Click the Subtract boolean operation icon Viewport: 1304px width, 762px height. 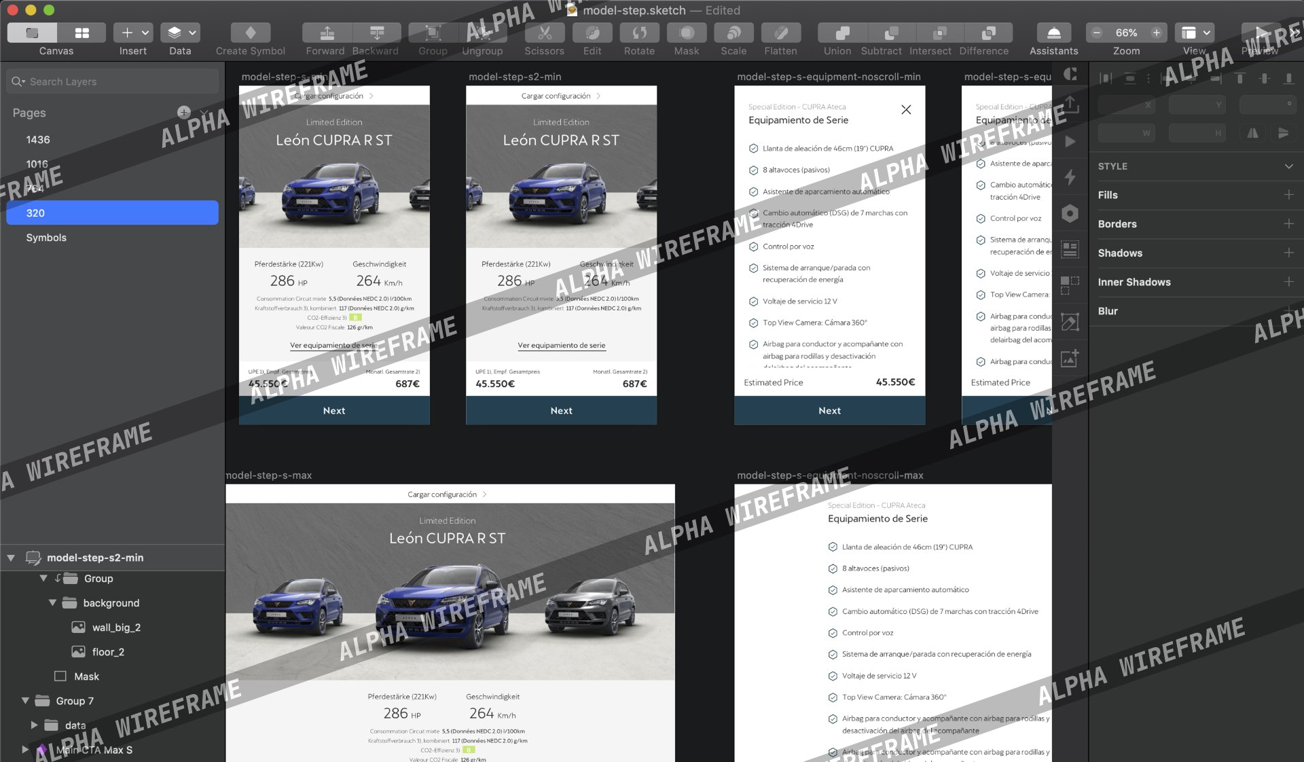coord(890,33)
